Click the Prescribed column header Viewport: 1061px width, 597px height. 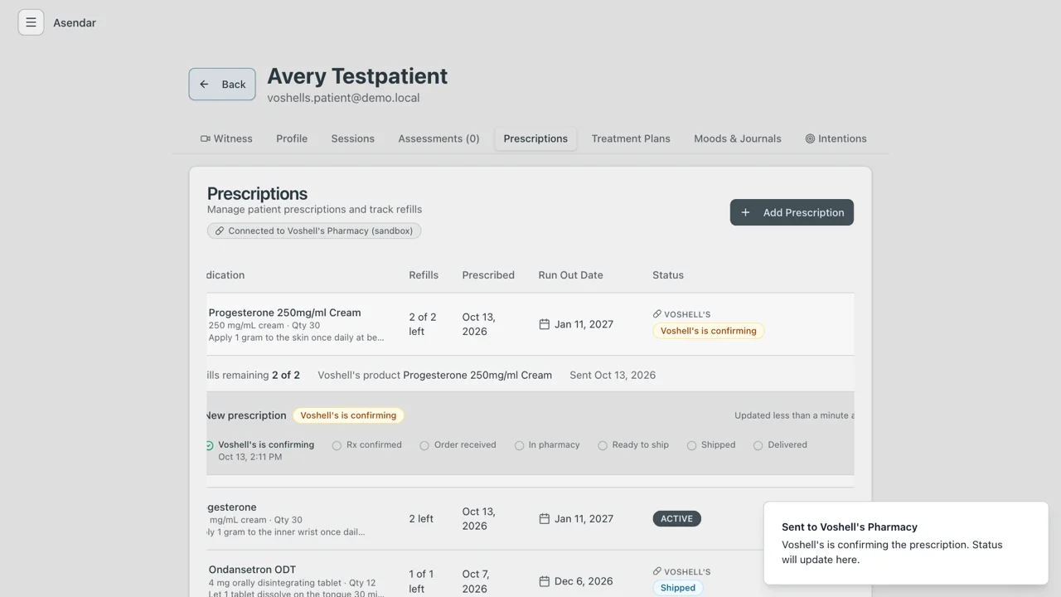point(488,275)
